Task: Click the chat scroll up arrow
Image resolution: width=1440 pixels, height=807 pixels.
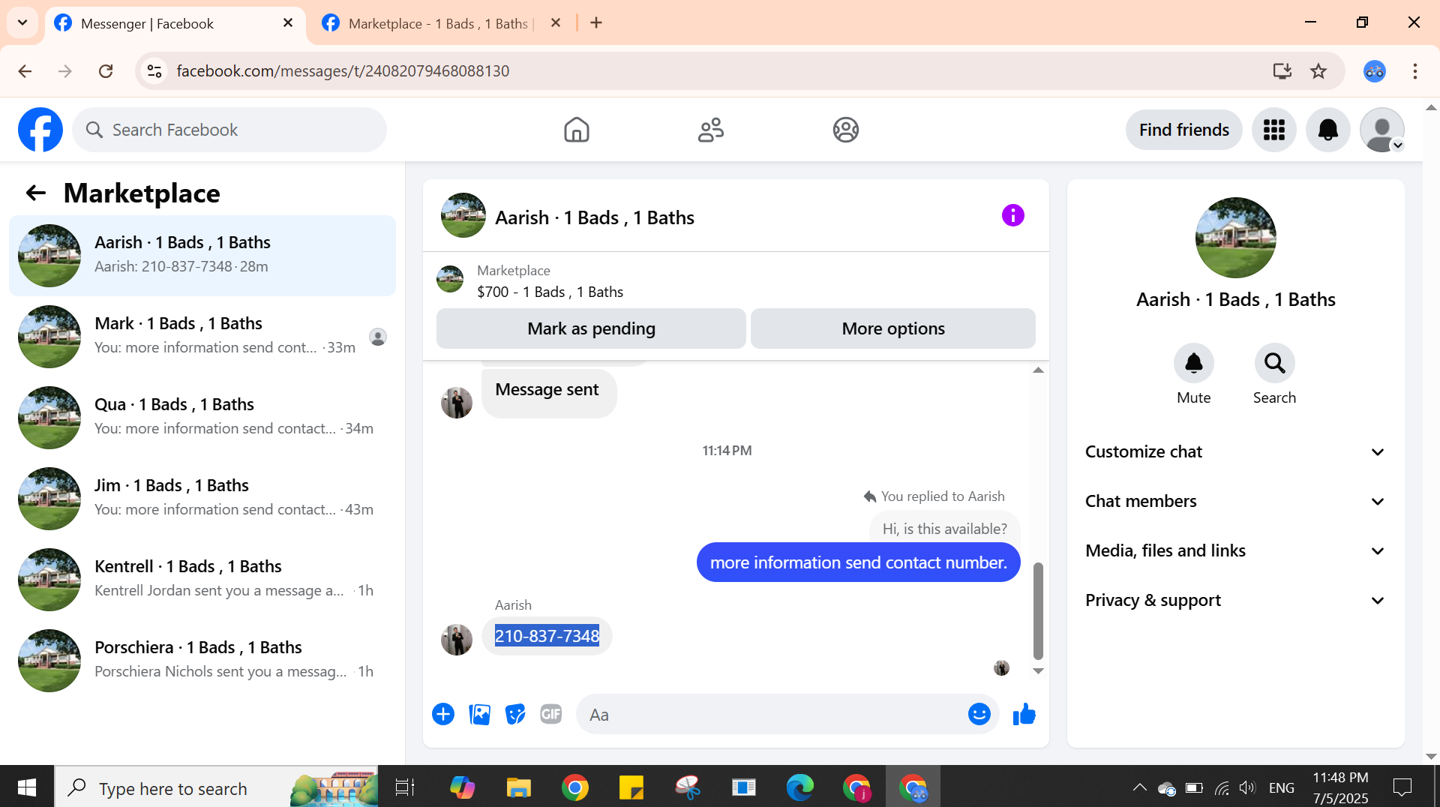Action: pos(1038,370)
